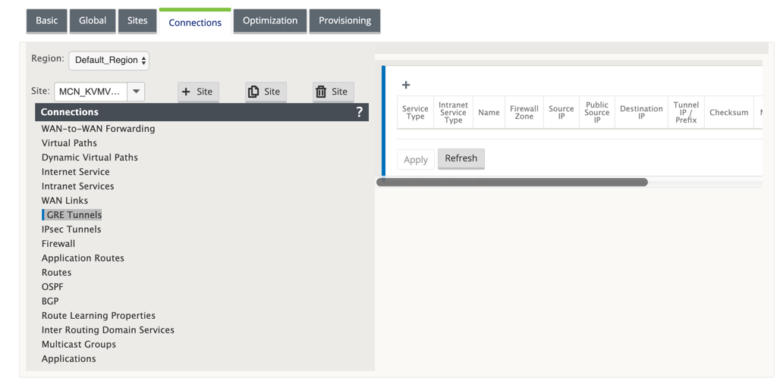Add a new GRE tunnel with plus icon

coord(406,85)
